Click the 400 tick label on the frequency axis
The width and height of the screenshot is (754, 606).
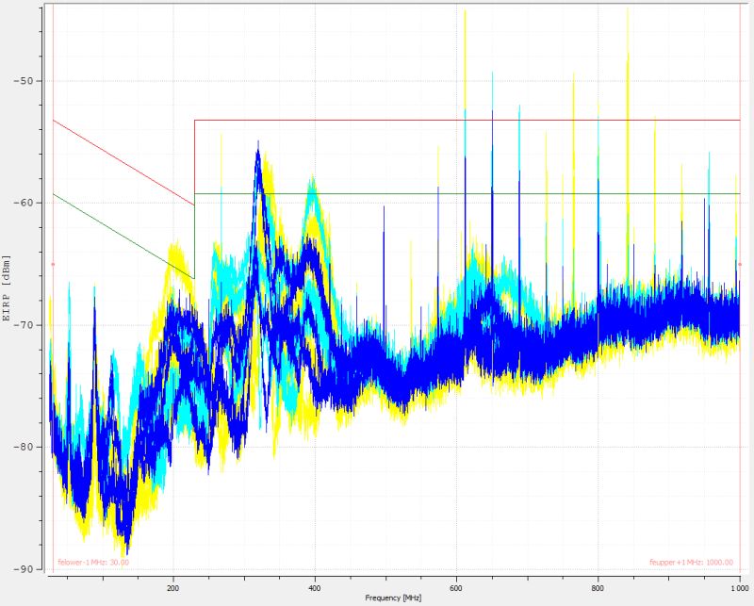(315, 588)
